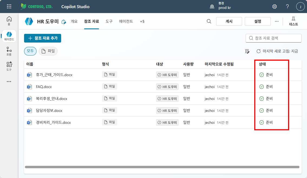307x178 pixels.
Task: Open the header ellipsis more menu
Action: coord(277,21)
